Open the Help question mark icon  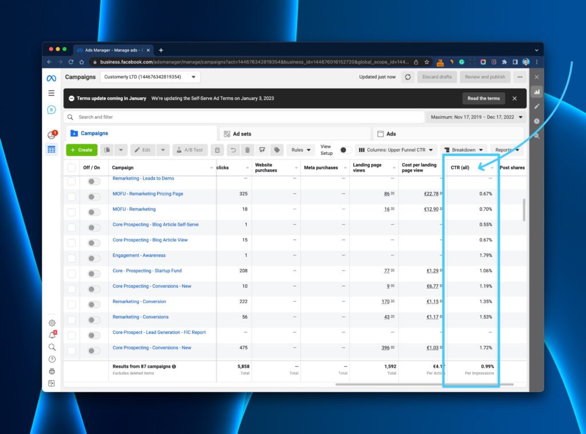tap(52, 359)
